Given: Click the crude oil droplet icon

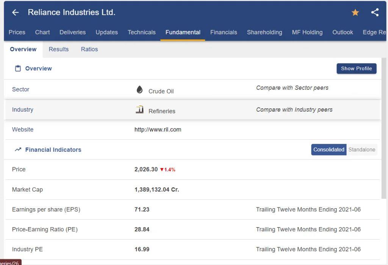Looking at the screenshot, I should (139, 89).
